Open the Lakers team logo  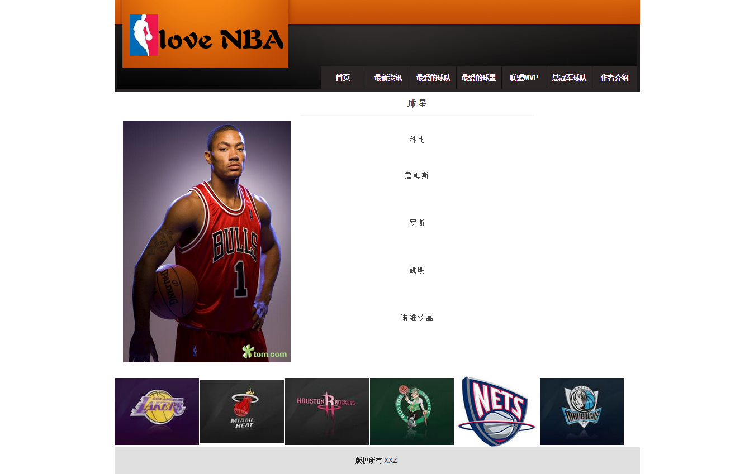coord(157,411)
